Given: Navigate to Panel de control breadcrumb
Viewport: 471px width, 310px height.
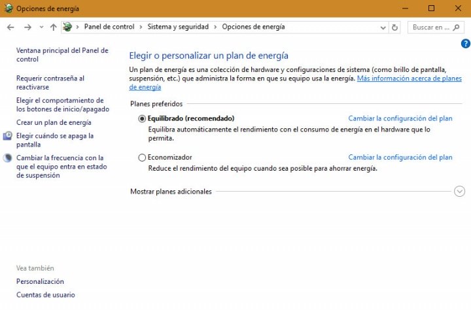Looking at the screenshot, I should 109,27.
